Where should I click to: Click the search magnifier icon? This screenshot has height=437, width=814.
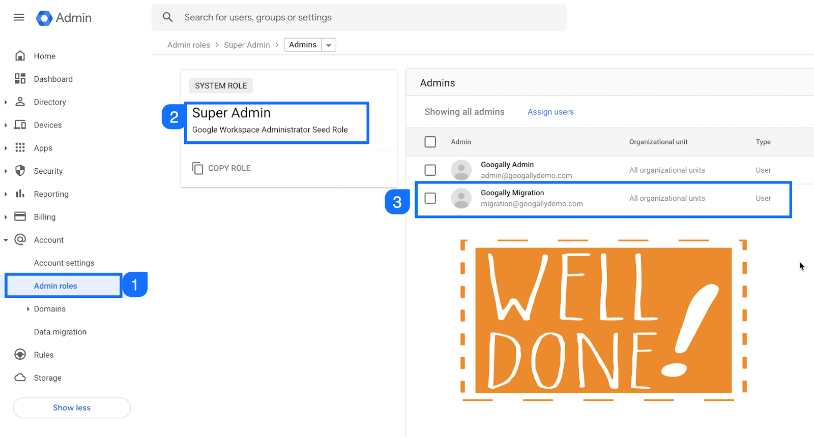168,17
